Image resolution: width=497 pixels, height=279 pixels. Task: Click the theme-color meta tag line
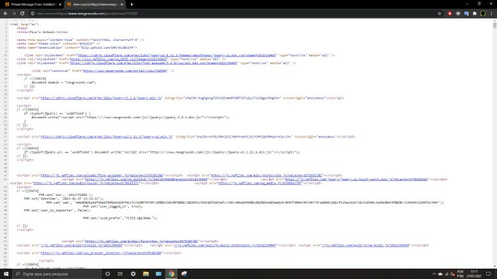(x=59, y=43)
